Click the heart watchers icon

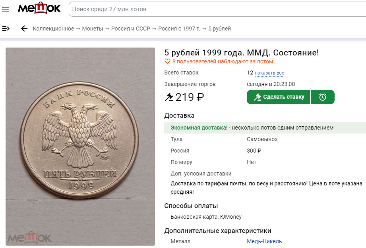167,62
